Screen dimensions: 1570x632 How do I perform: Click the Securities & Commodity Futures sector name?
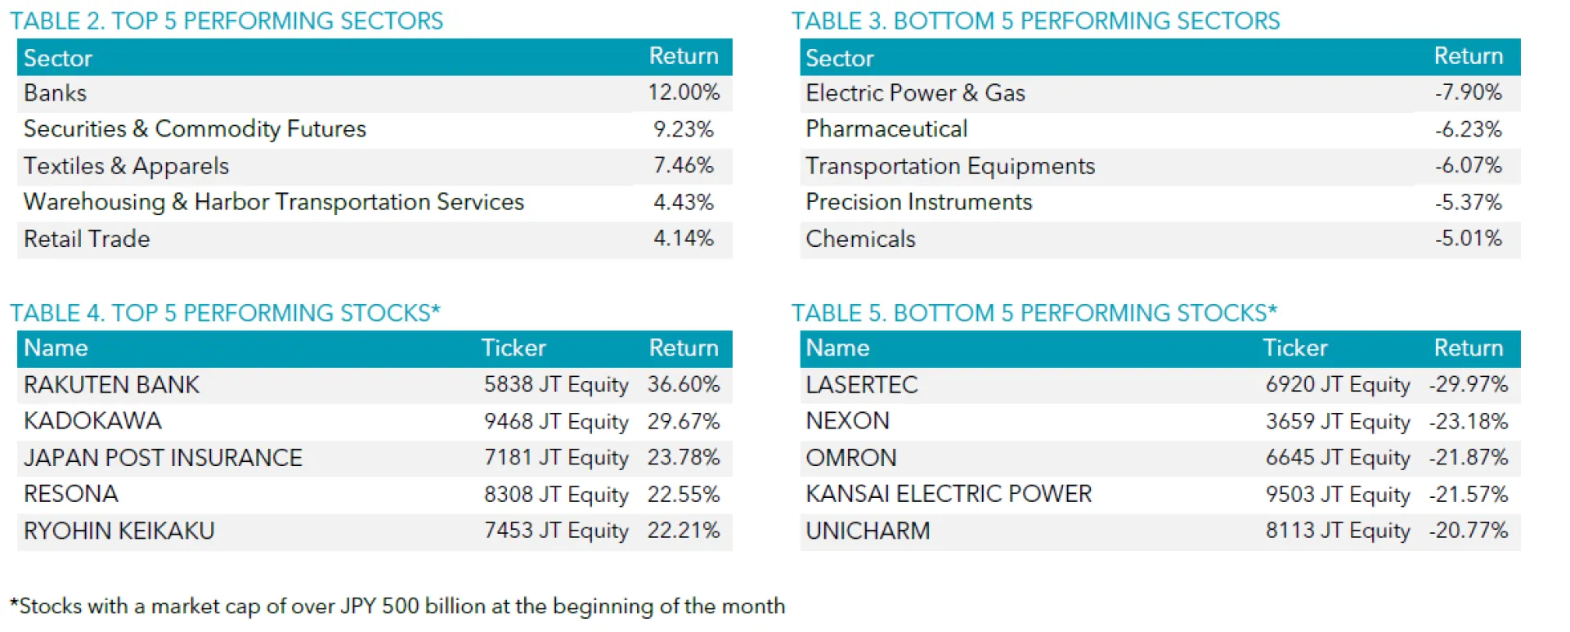tap(195, 129)
